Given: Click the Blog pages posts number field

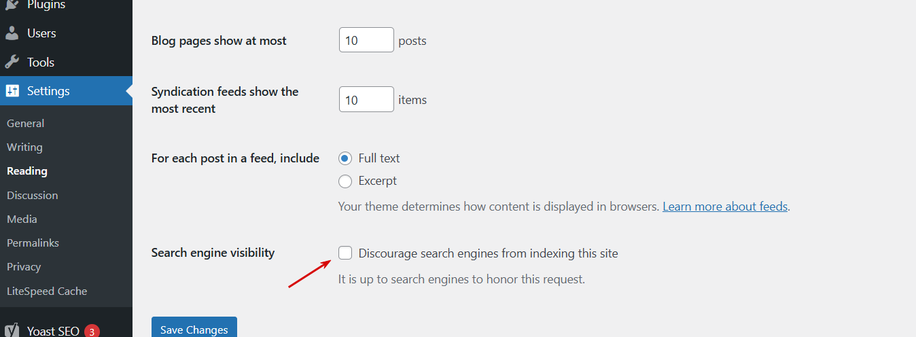Looking at the screenshot, I should [x=366, y=40].
